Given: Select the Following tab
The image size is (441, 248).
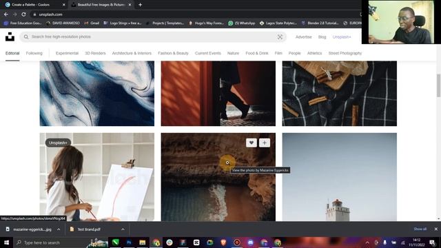Looking at the screenshot, I should [34, 53].
